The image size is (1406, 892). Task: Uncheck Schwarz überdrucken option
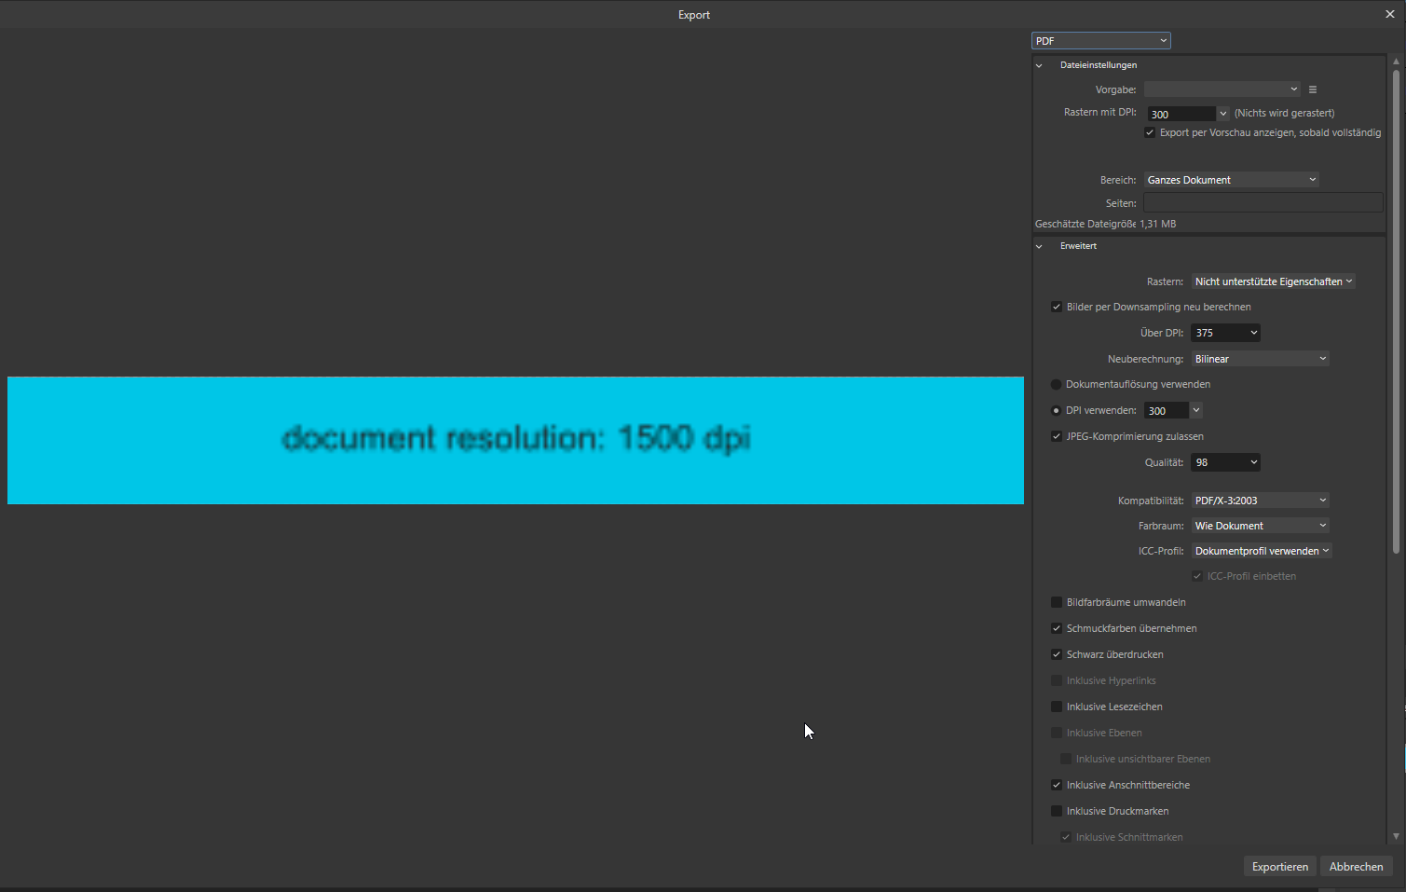[1057, 654]
